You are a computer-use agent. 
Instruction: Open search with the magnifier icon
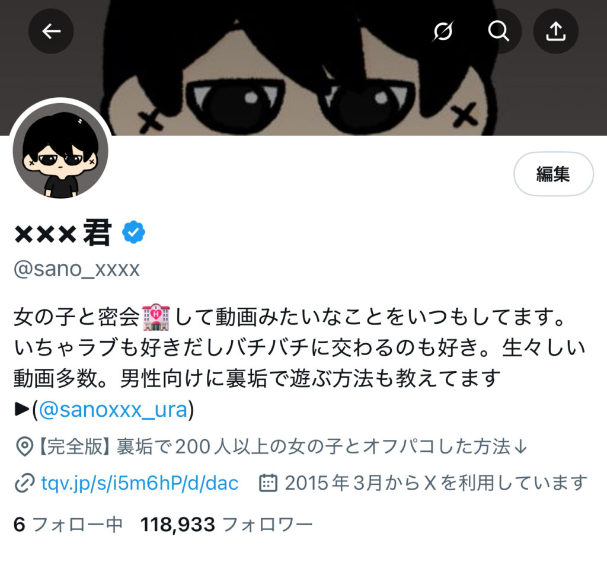click(x=499, y=31)
